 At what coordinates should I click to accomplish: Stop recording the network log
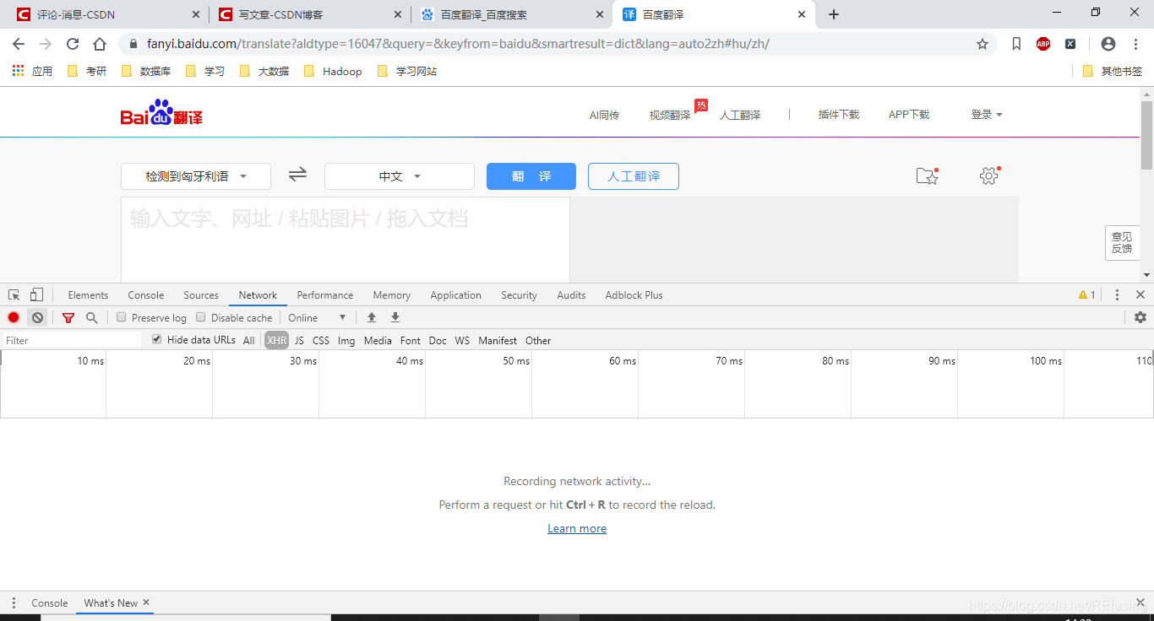click(x=14, y=317)
